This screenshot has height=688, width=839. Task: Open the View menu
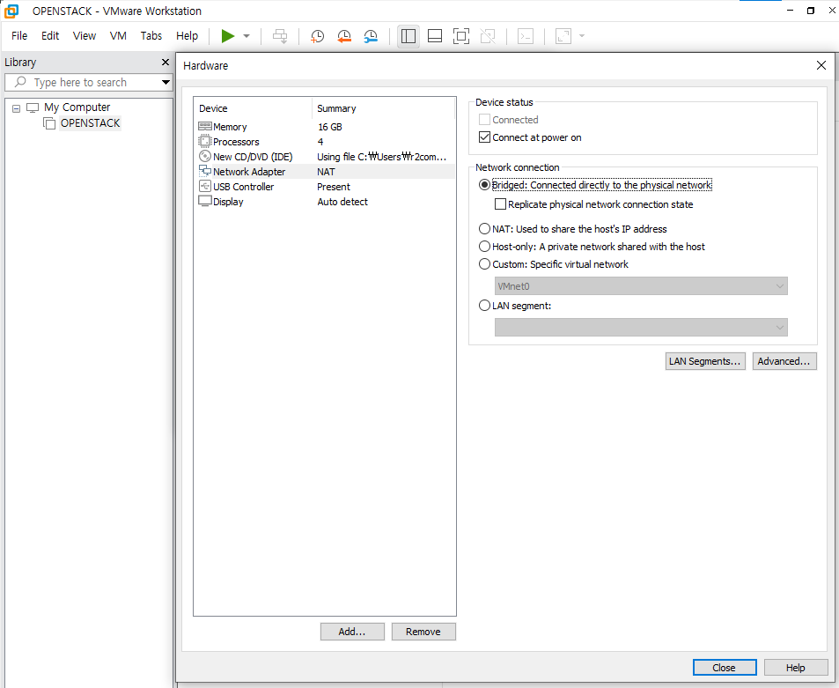[85, 36]
